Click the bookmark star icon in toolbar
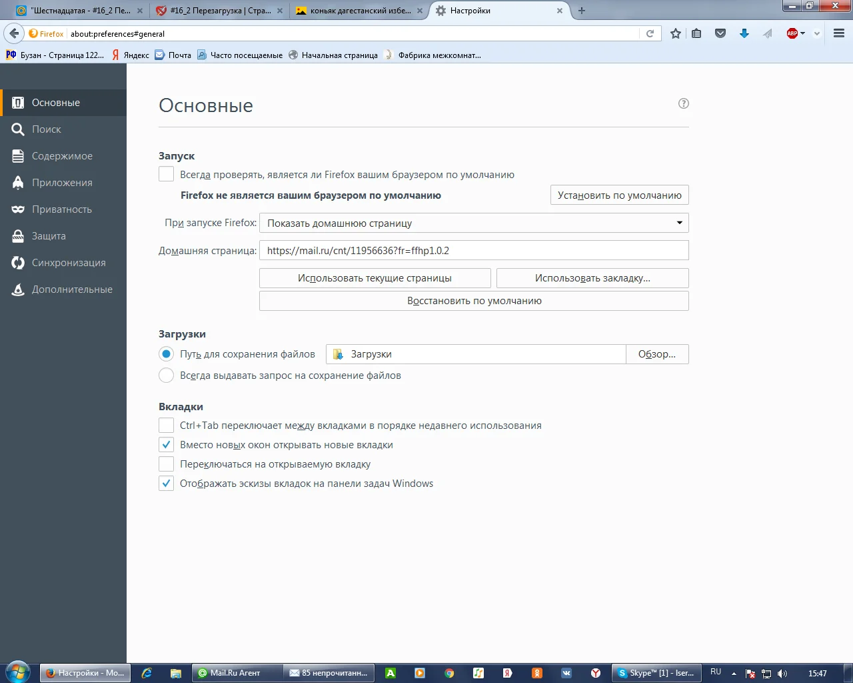Viewport: 853px width, 683px height. click(x=676, y=33)
